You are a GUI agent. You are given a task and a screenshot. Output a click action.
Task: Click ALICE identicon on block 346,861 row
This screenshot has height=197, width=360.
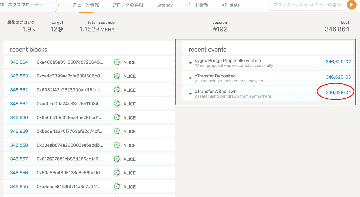116,104
